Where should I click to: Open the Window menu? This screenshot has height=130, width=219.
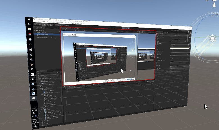tap(77, 23)
